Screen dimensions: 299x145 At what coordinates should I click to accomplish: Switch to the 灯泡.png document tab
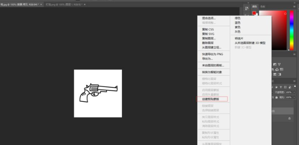[64, 4]
